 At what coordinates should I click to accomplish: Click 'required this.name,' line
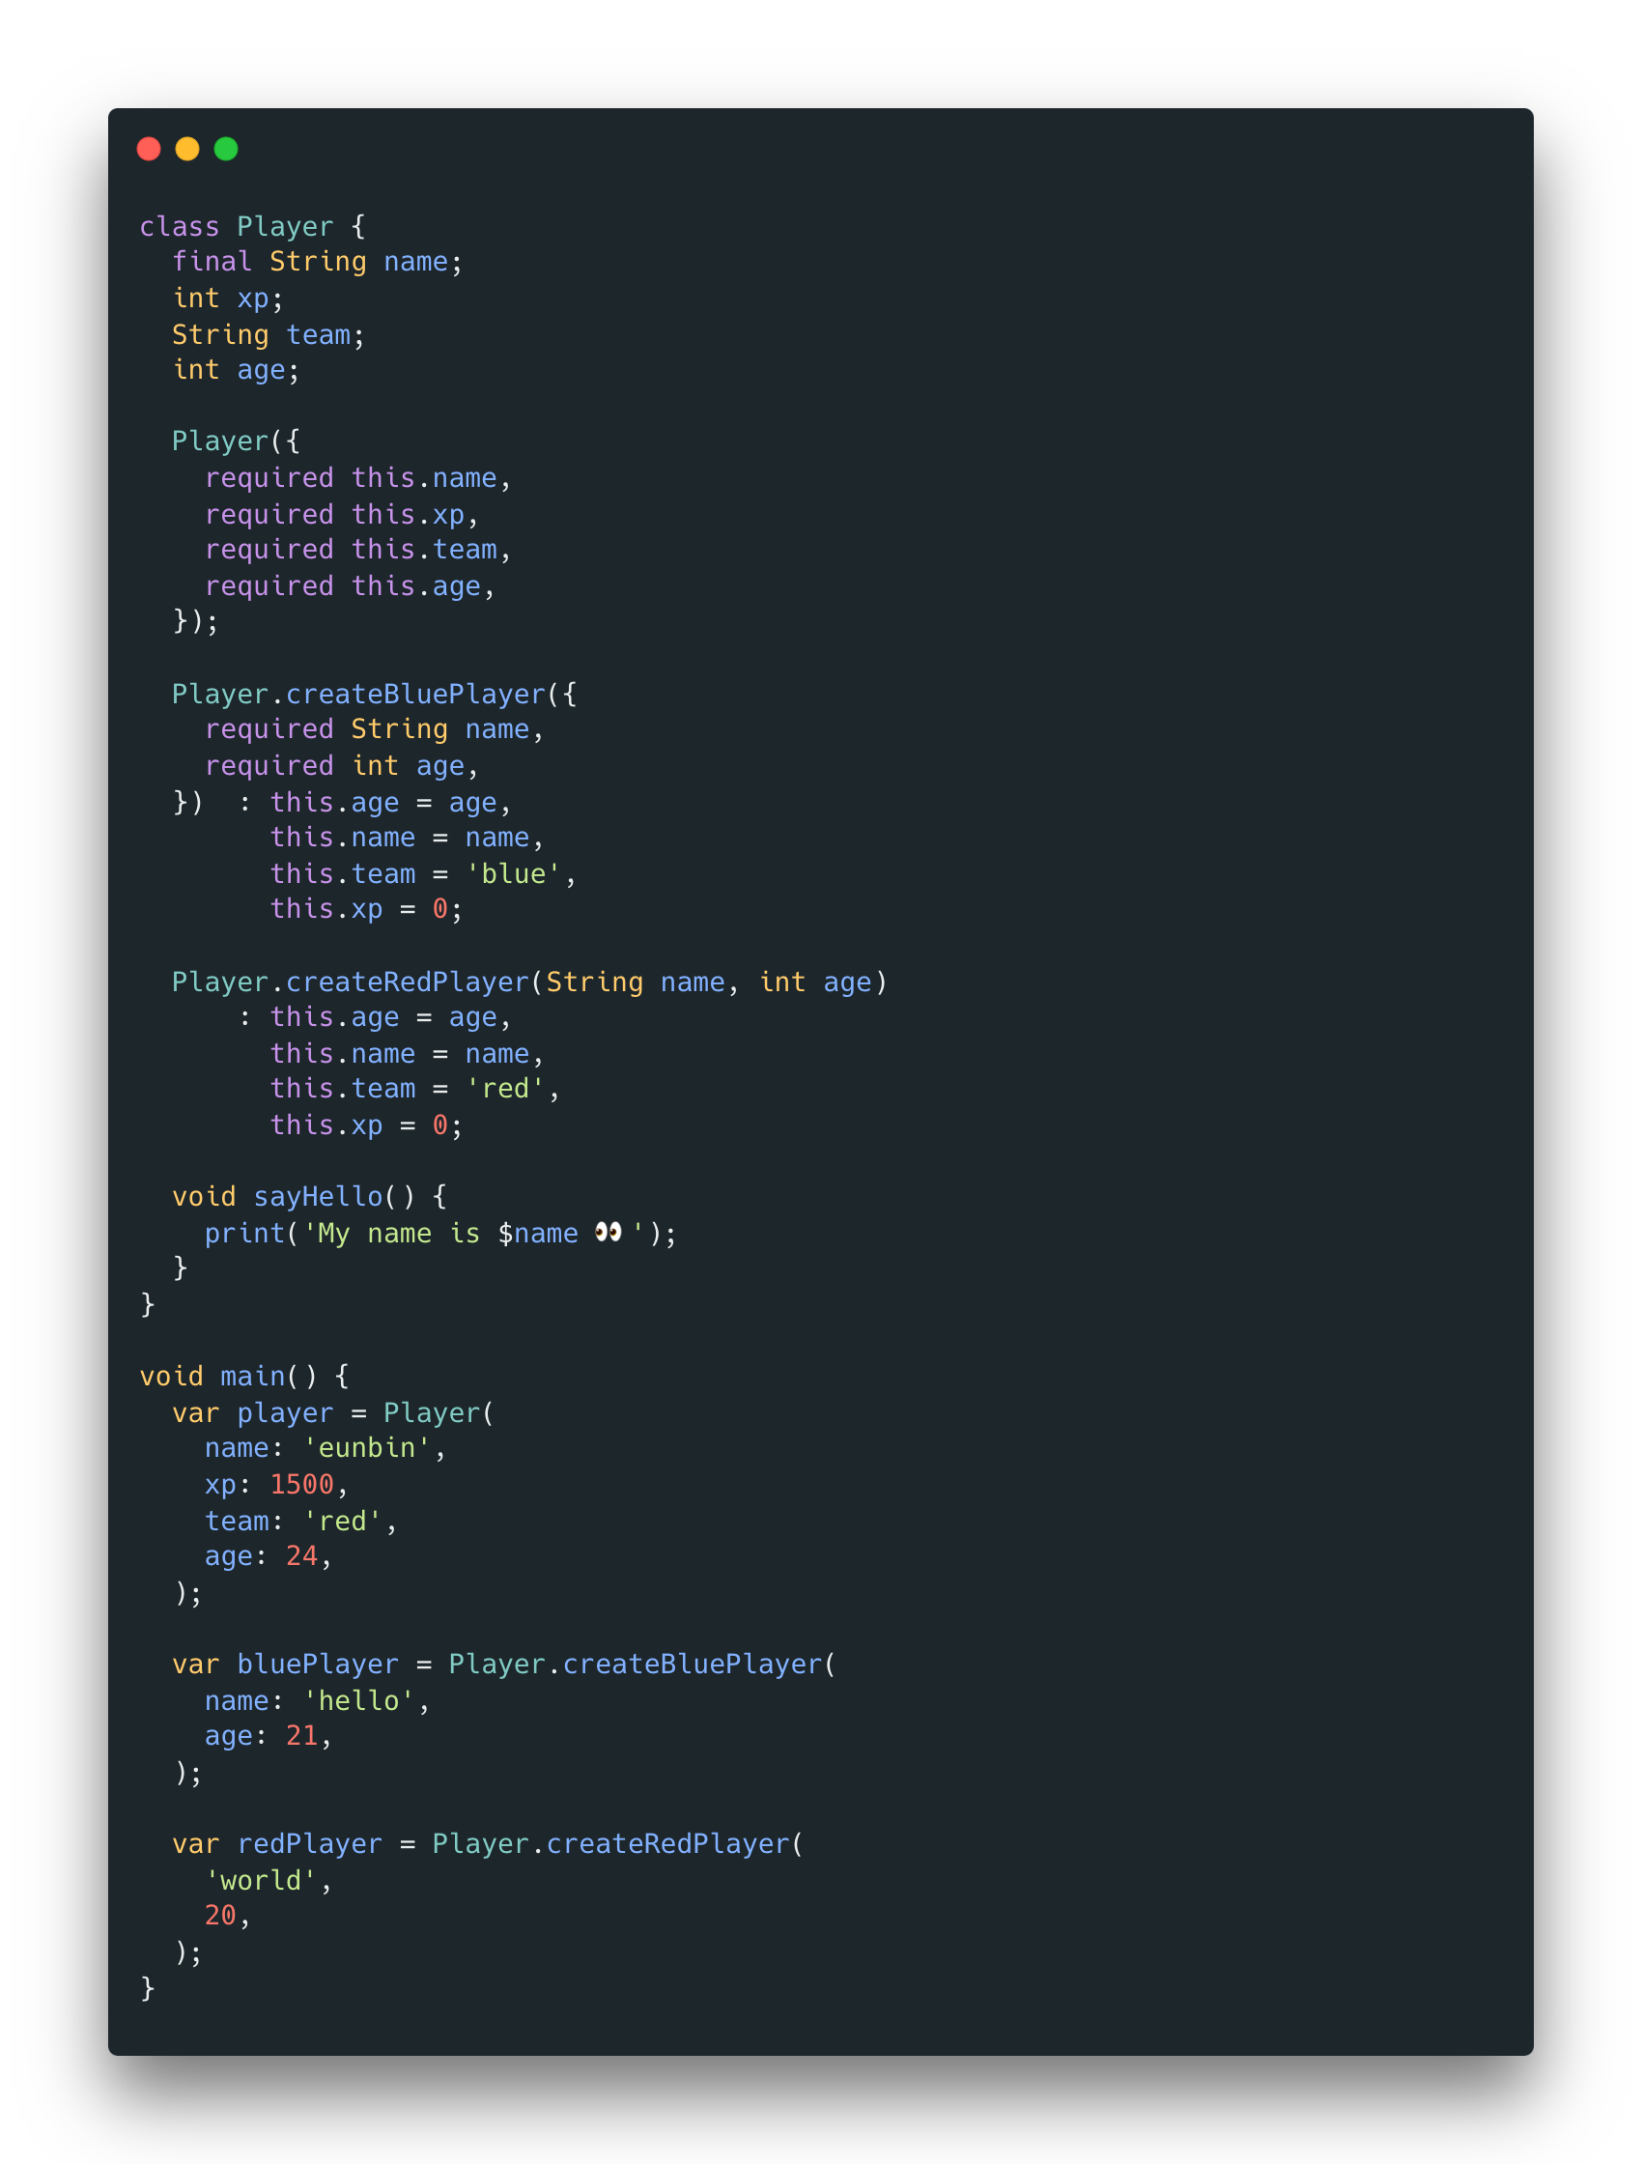tap(358, 478)
